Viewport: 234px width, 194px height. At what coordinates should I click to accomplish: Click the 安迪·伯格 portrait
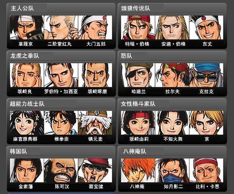tap(172, 28)
